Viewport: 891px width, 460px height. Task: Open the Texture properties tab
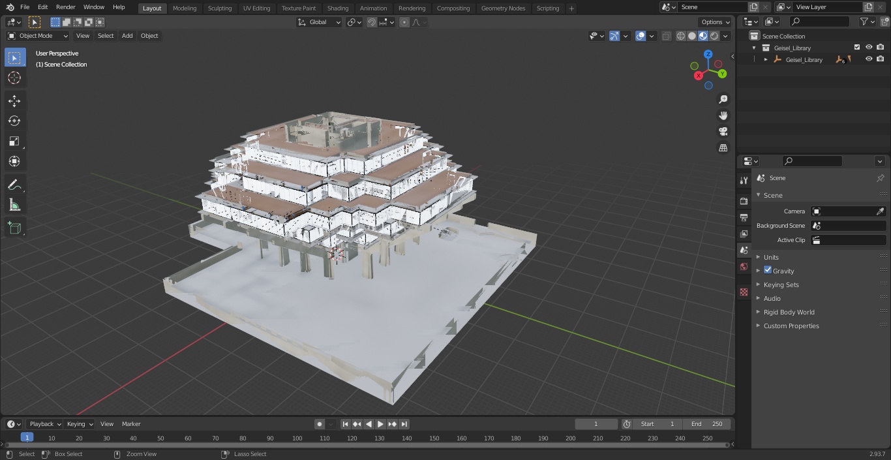[744, 292]
